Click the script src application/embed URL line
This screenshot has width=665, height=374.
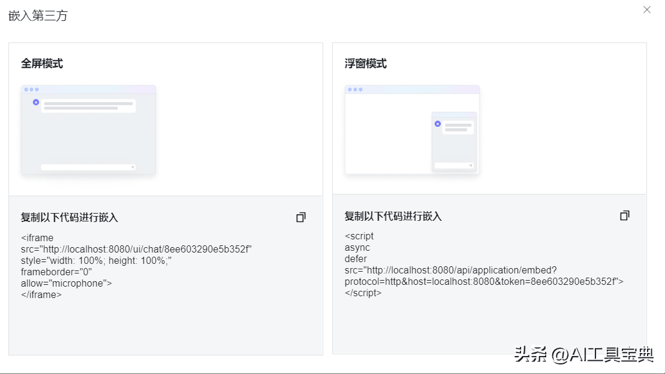pos(451,270)
